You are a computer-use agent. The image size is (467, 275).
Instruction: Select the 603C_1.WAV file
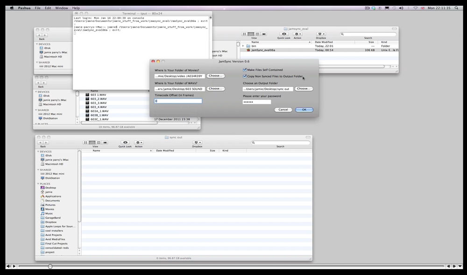(99, 119)
